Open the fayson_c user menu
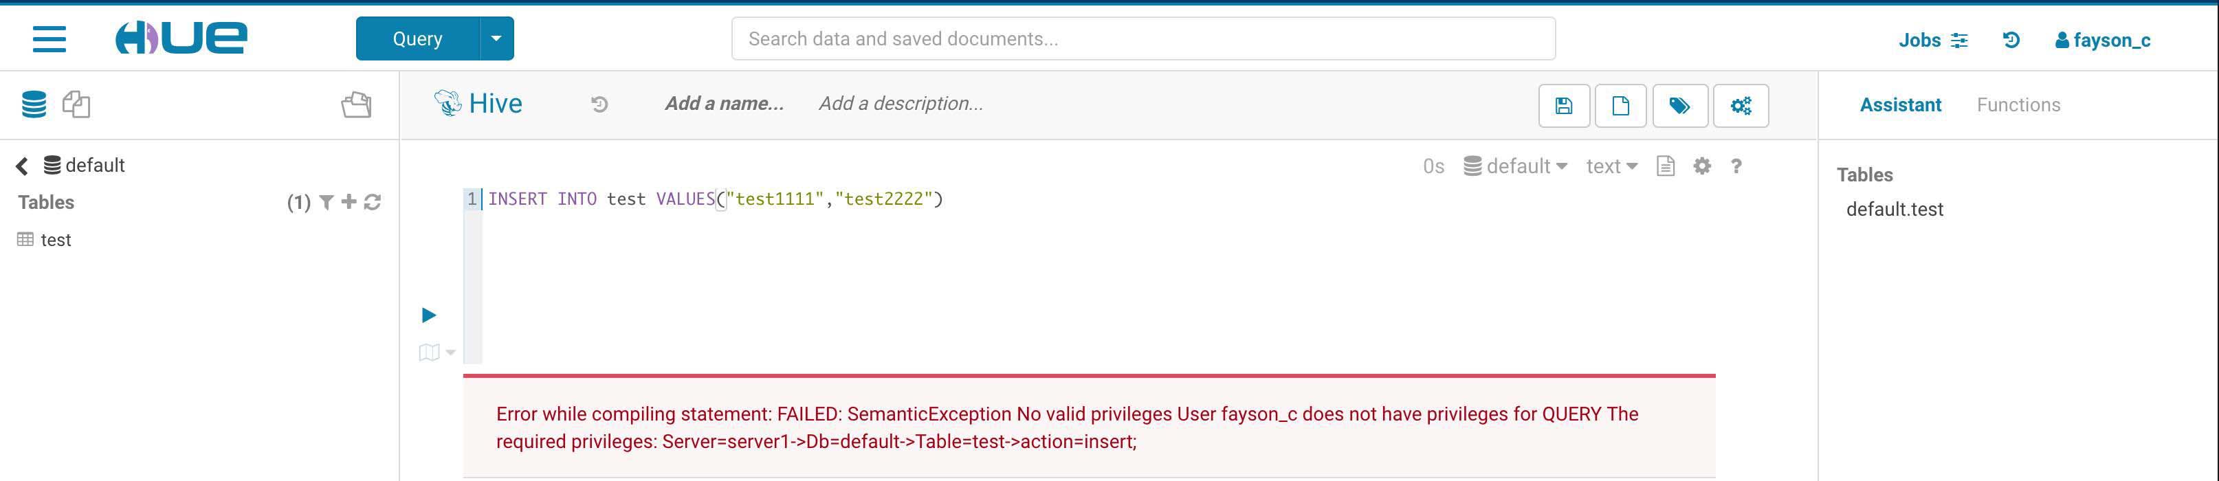Screen dimensions: 2219x481 (x=2102, y=41)
